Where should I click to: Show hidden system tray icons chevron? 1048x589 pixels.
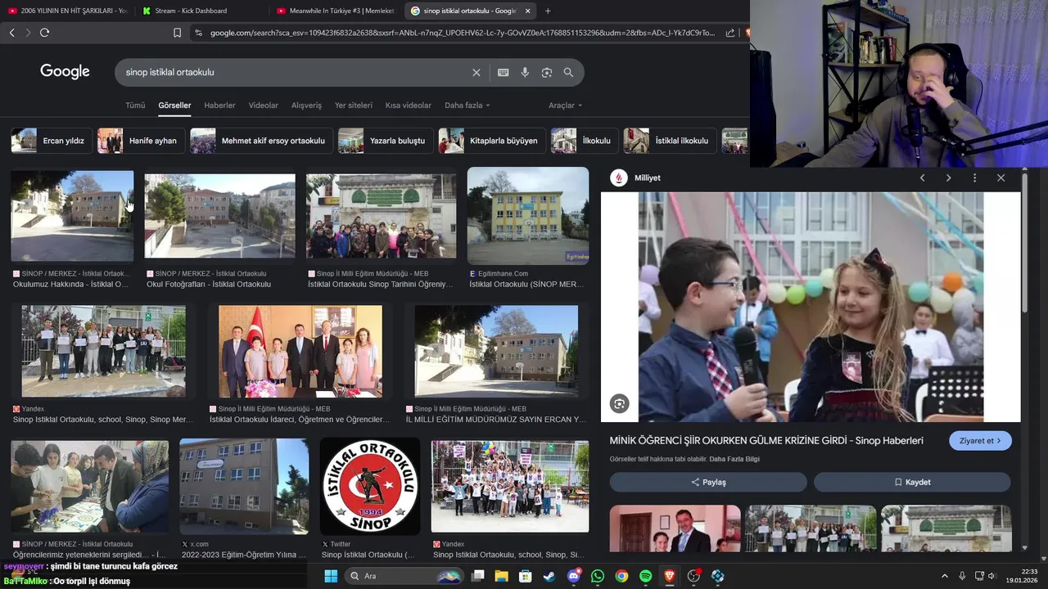[944, 576]
